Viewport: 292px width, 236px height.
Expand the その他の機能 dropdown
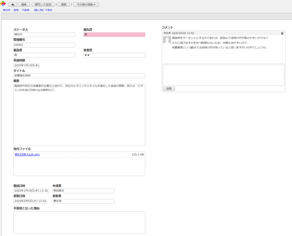coord(86,5)
